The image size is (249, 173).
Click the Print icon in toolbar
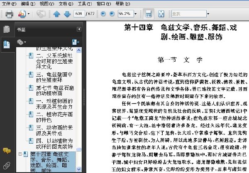pos(9,14)
